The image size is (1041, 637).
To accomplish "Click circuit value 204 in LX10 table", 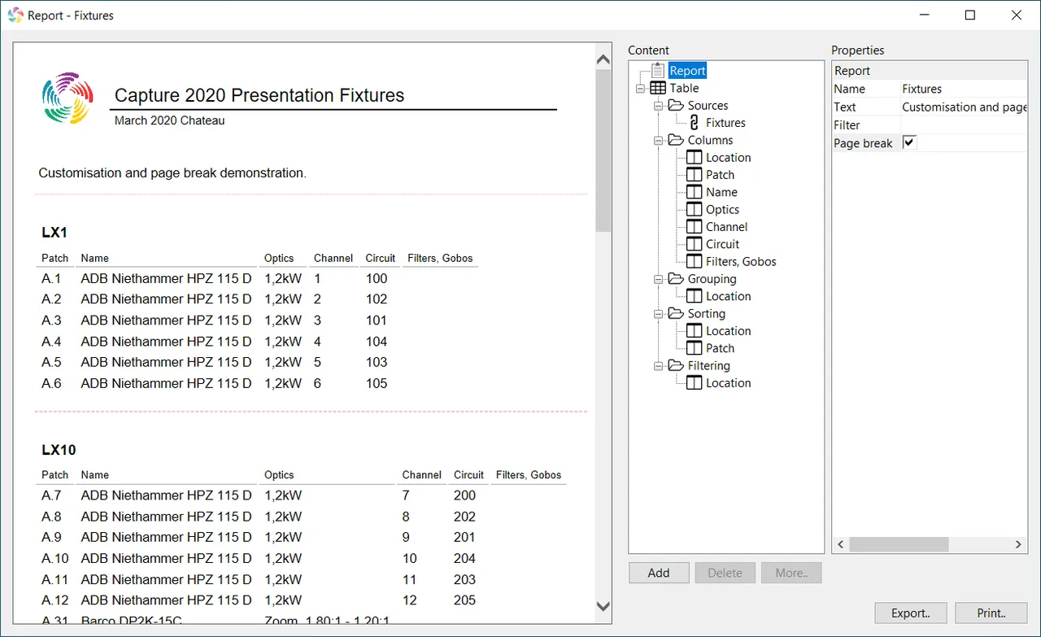I will (x=464, y=558).
